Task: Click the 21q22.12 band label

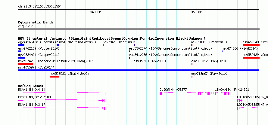Action: (25, 26)
